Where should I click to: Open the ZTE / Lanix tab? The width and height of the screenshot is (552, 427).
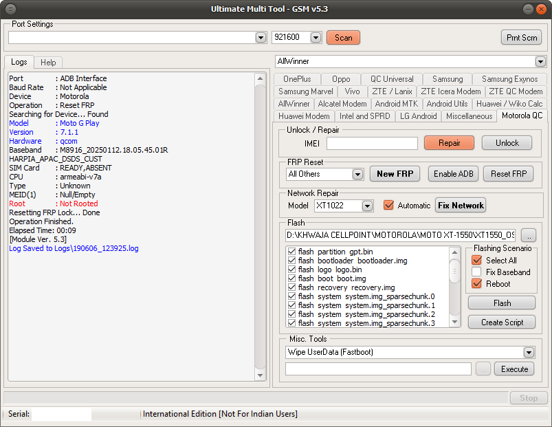[x=392, y=91]
